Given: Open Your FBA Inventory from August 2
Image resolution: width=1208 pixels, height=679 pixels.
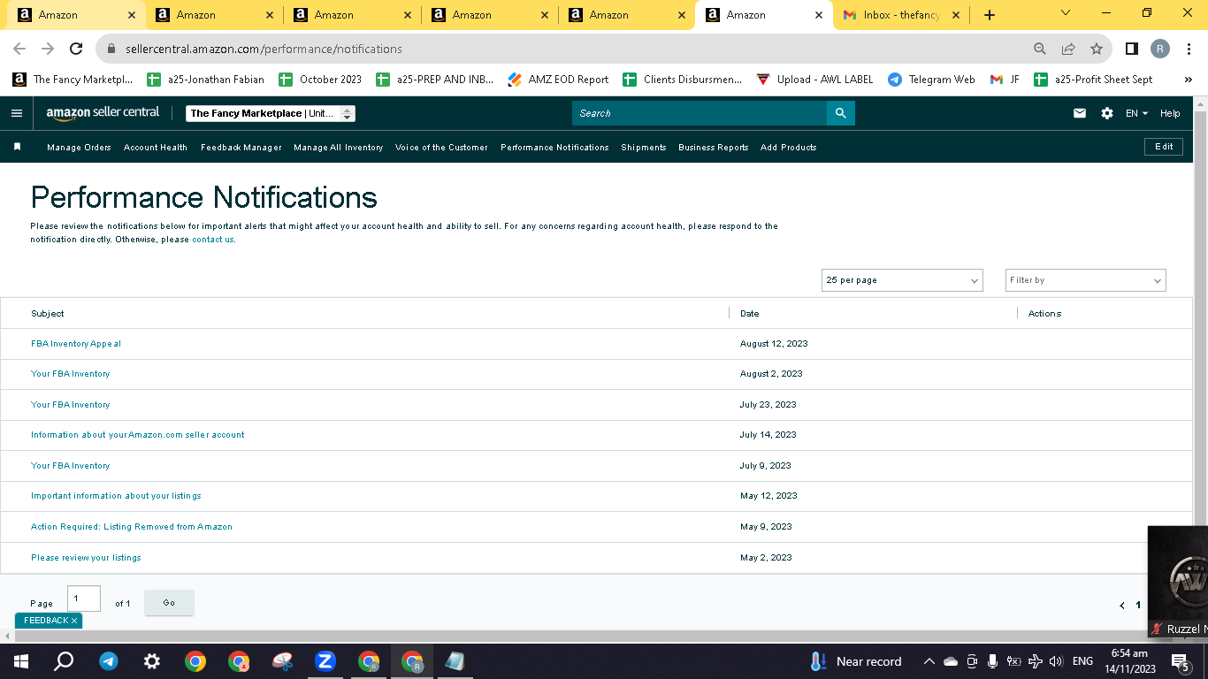Looking at the screenshot, I should tap(71, 374).
